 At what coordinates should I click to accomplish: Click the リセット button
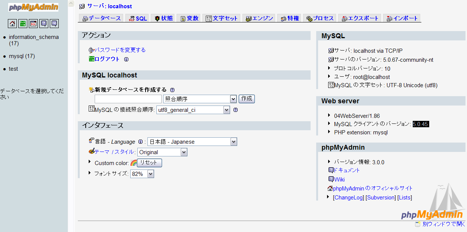tap(149, 163)
